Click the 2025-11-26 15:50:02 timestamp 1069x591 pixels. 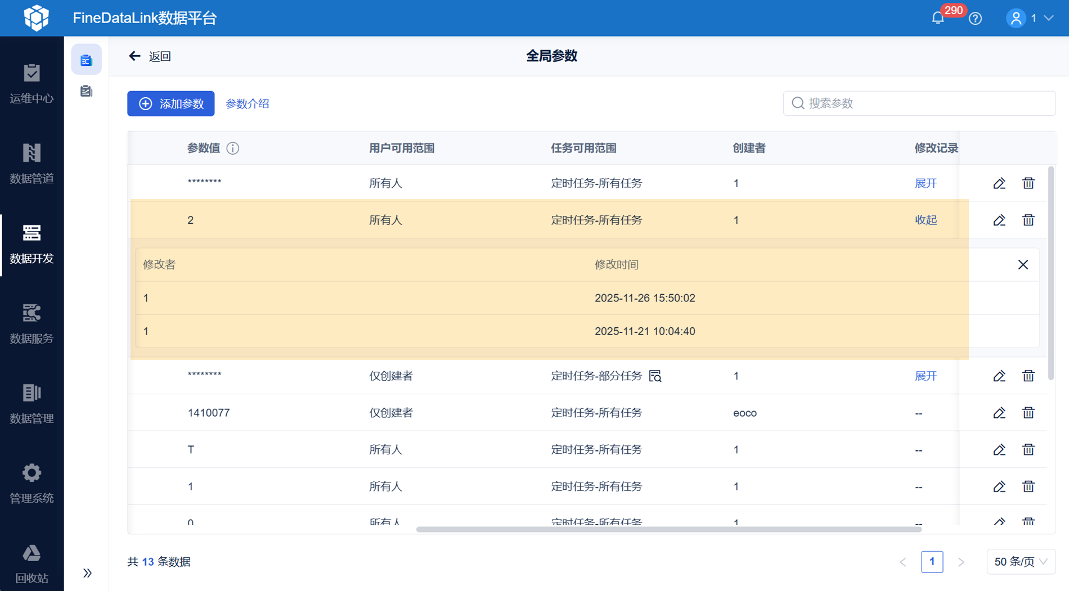(x=645, y=298)
